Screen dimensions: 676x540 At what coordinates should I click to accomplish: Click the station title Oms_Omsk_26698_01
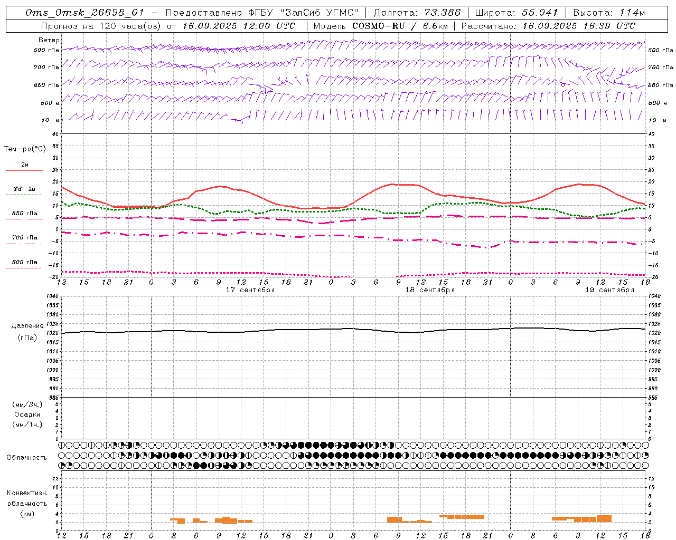coord(84,13)
